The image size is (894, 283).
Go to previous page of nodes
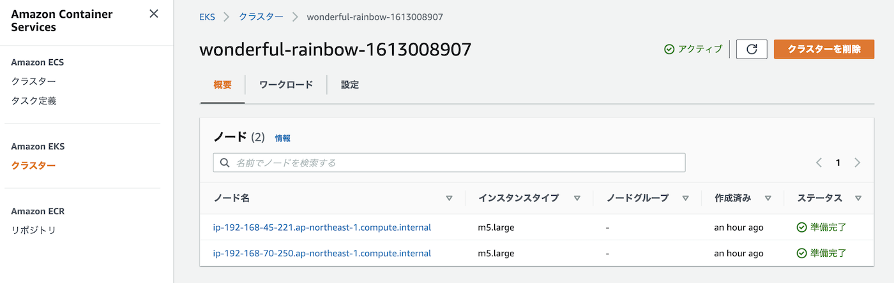tap(819, 163)
